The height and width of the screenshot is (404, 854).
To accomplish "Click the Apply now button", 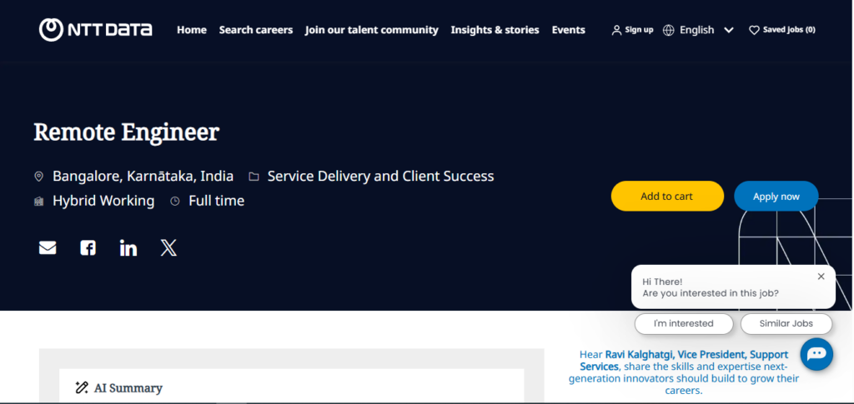I will click(776, 196).
